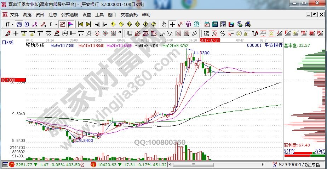Click the black right arrow play icon
Viewport: 327px width, 169px height.
pos(104,24)
